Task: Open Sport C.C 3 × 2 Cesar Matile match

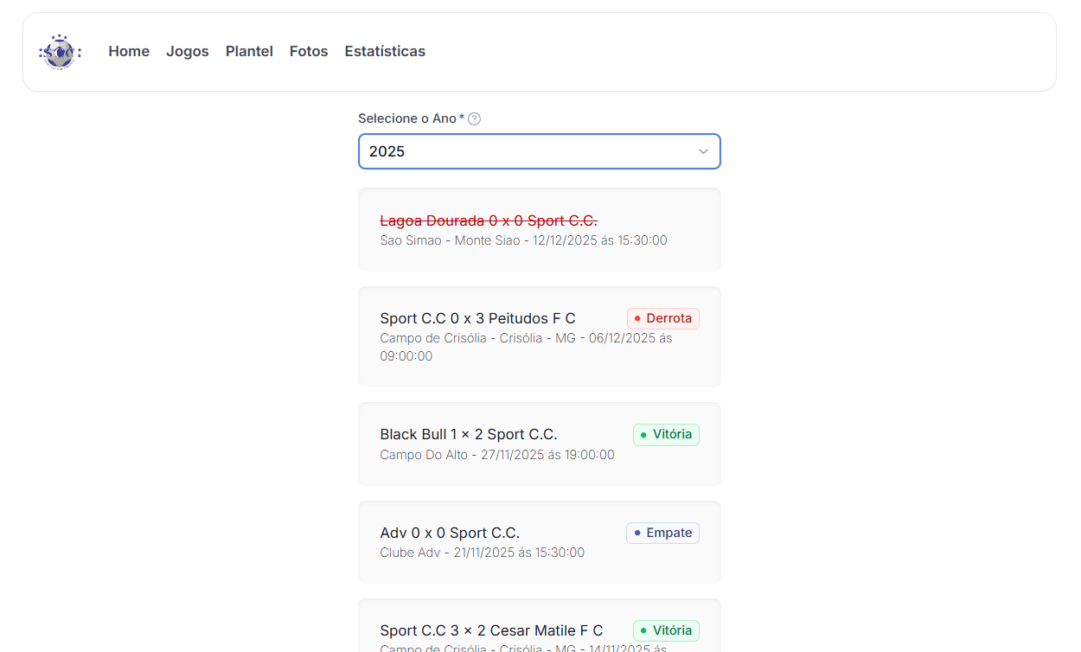Action: (491, 630)
